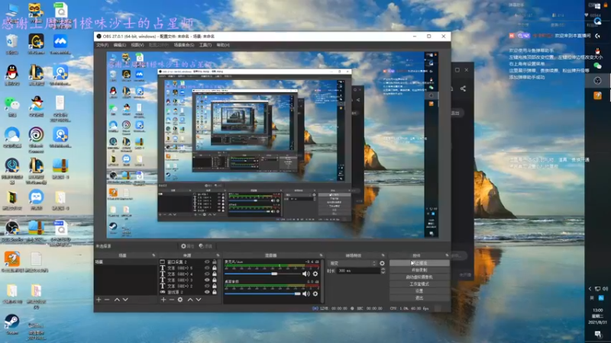This screenshot has height=343, width=611.
Task: Open the 文件(F) menu in OBS
Action: tap(102, 45)
